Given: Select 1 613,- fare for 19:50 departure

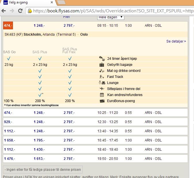Looking at the screenshot, I should click(x=39, y=159).
